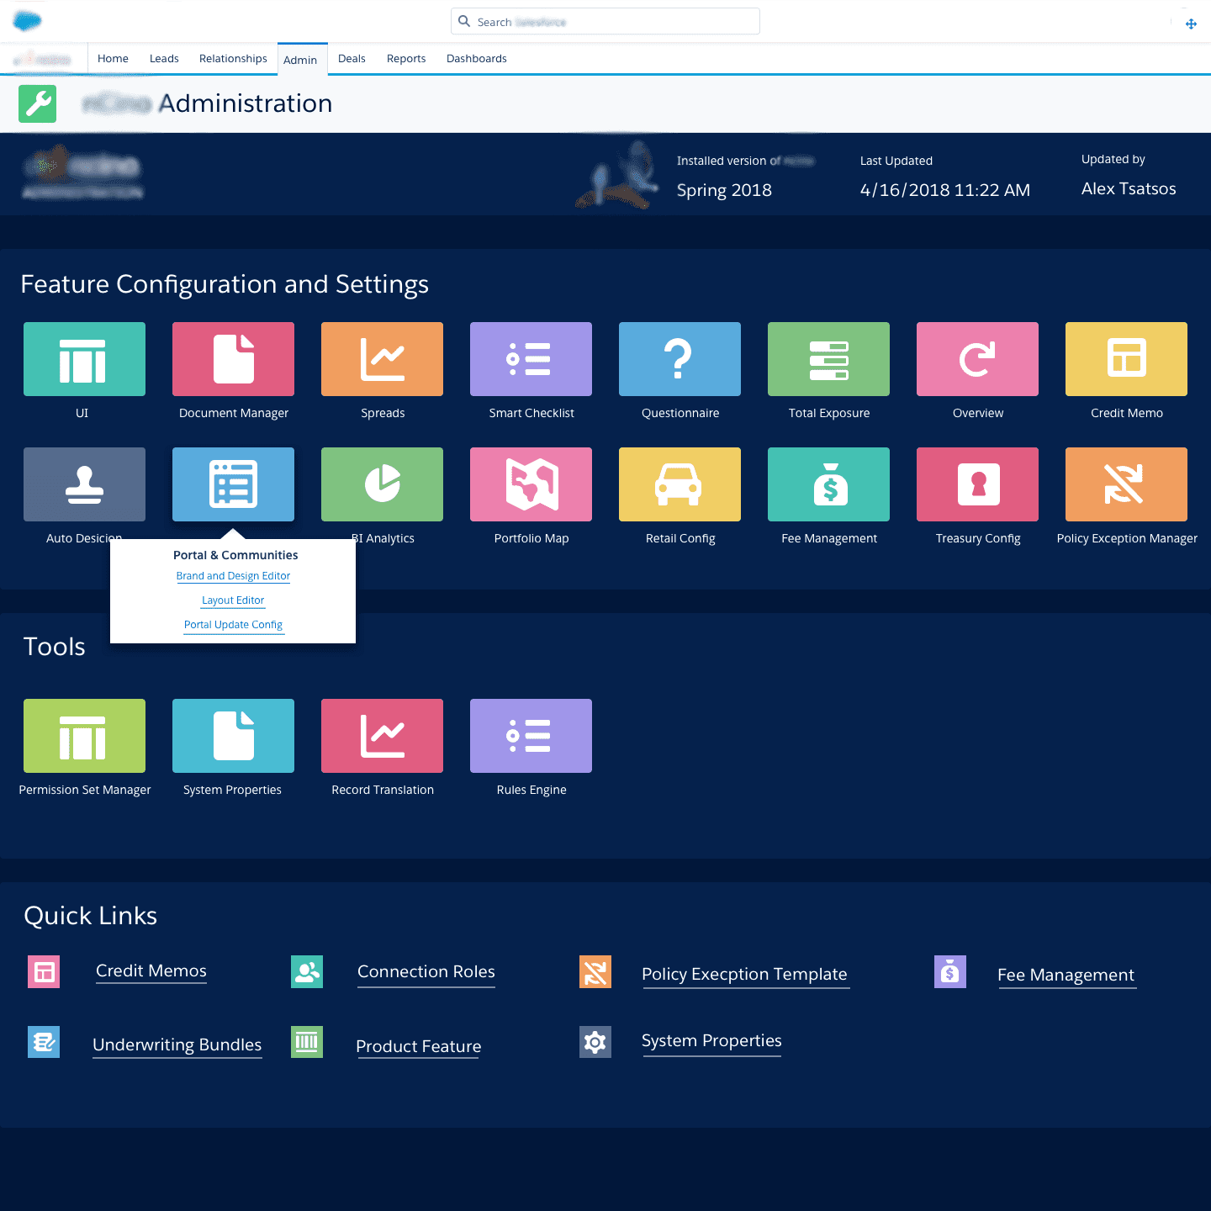Screen dimensions: 1211x1211
Task: Open the Fee Management money bag tile
Action: click(828, 484)
